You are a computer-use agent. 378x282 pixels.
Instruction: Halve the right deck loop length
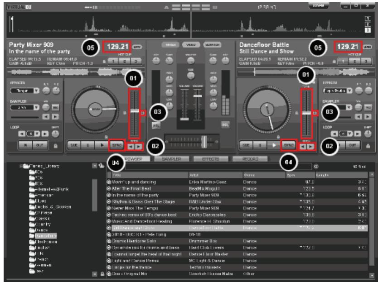click(x=334, y=134)
